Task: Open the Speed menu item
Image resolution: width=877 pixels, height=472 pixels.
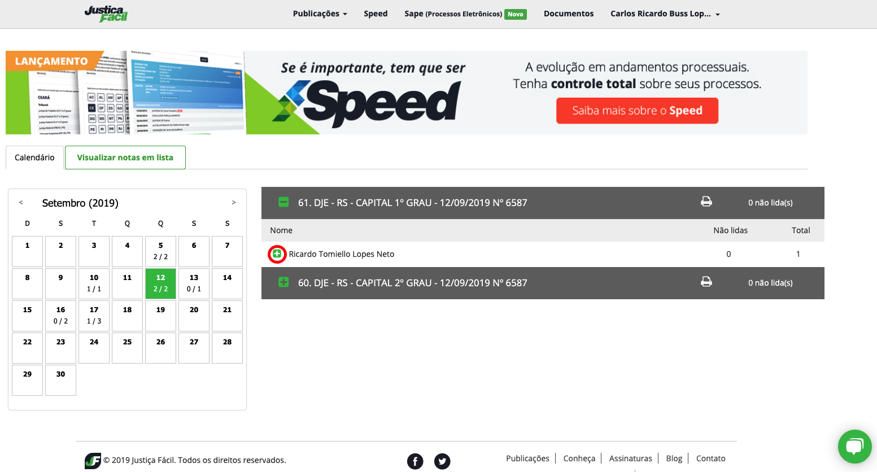Action: [376, 14]
